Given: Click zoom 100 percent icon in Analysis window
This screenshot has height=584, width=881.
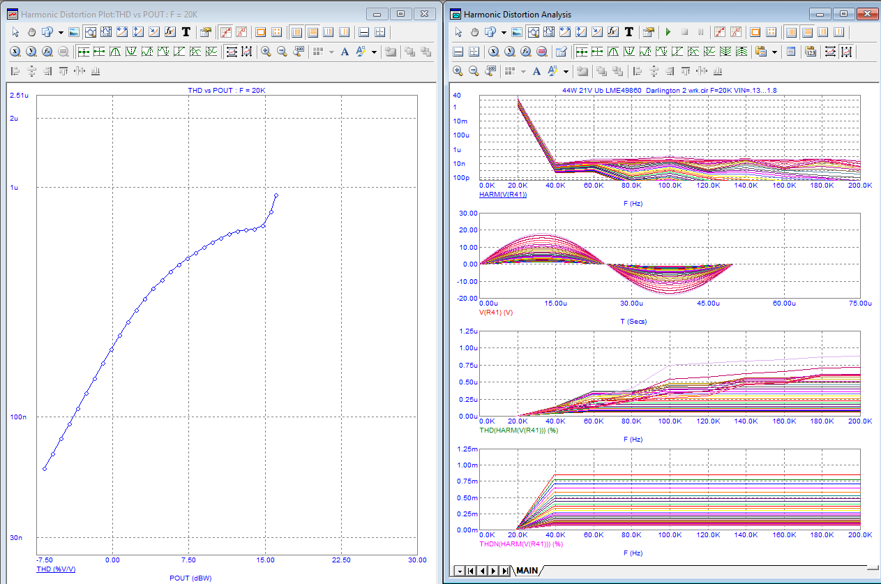Looking at the screenshot, I should (x=490, y=70).
